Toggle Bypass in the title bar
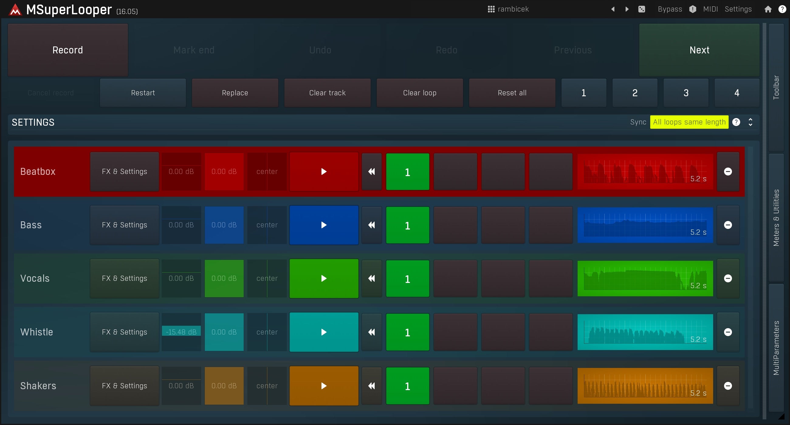The height and width of the screenshot is (425, 790). point(670,9)
